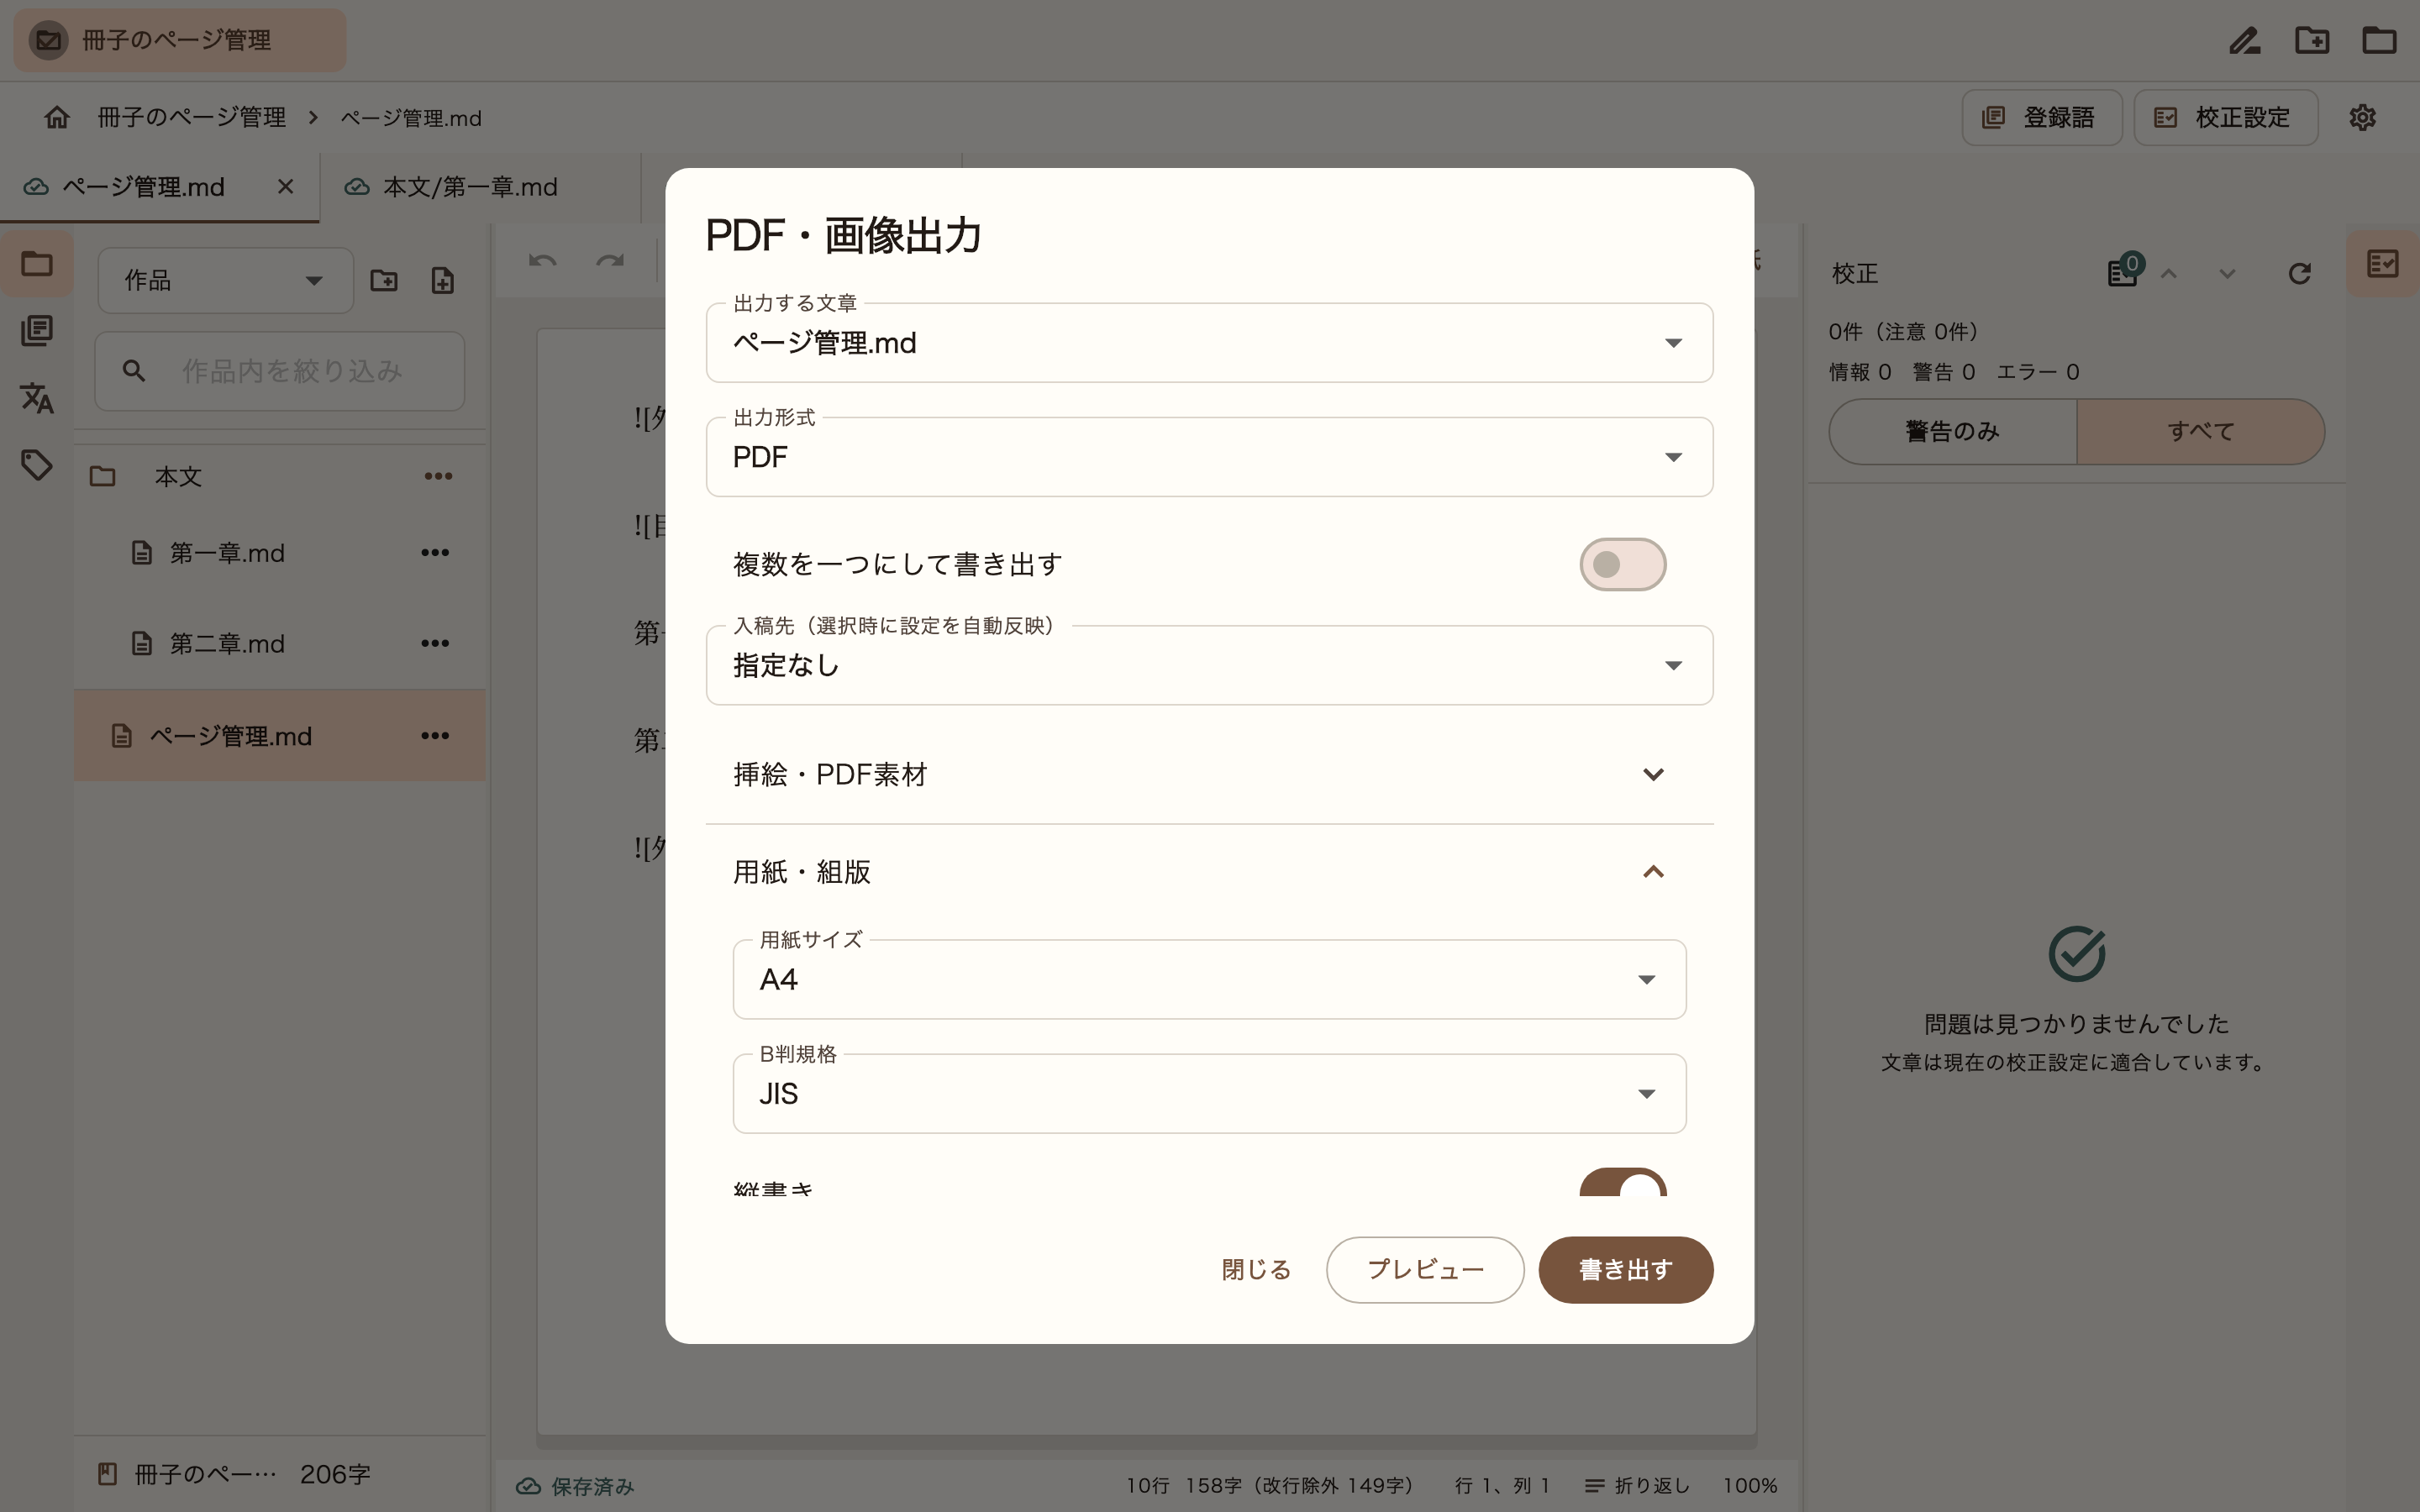
Task: Click the undo arrow in the editor toolbar
Action: pyautogui.click(x=543, y=261)
